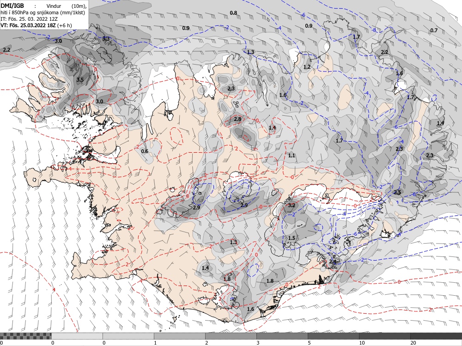Select the legend swatch between 2 and 3

[231, 336]
